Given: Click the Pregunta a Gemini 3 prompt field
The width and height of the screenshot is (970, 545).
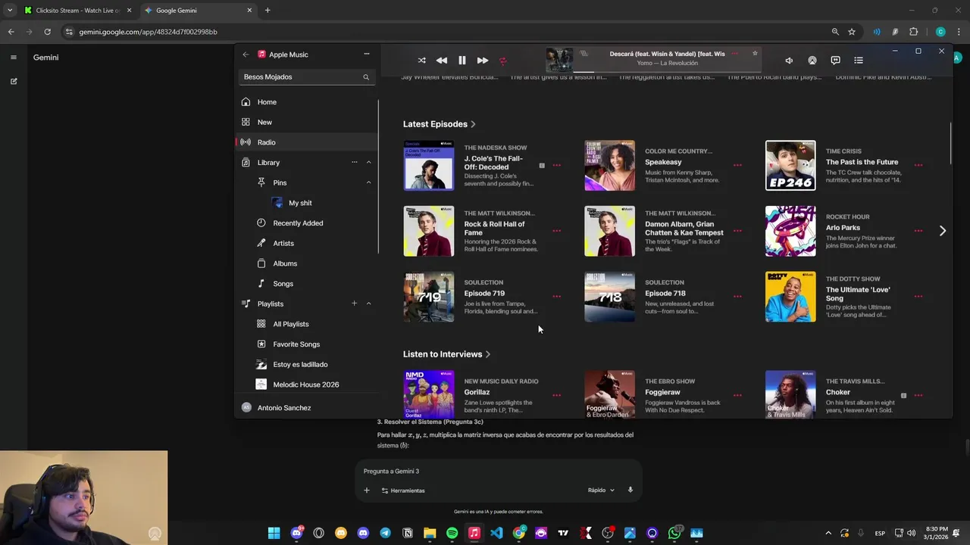Looking at the screenshot, I should click(496, 471).
